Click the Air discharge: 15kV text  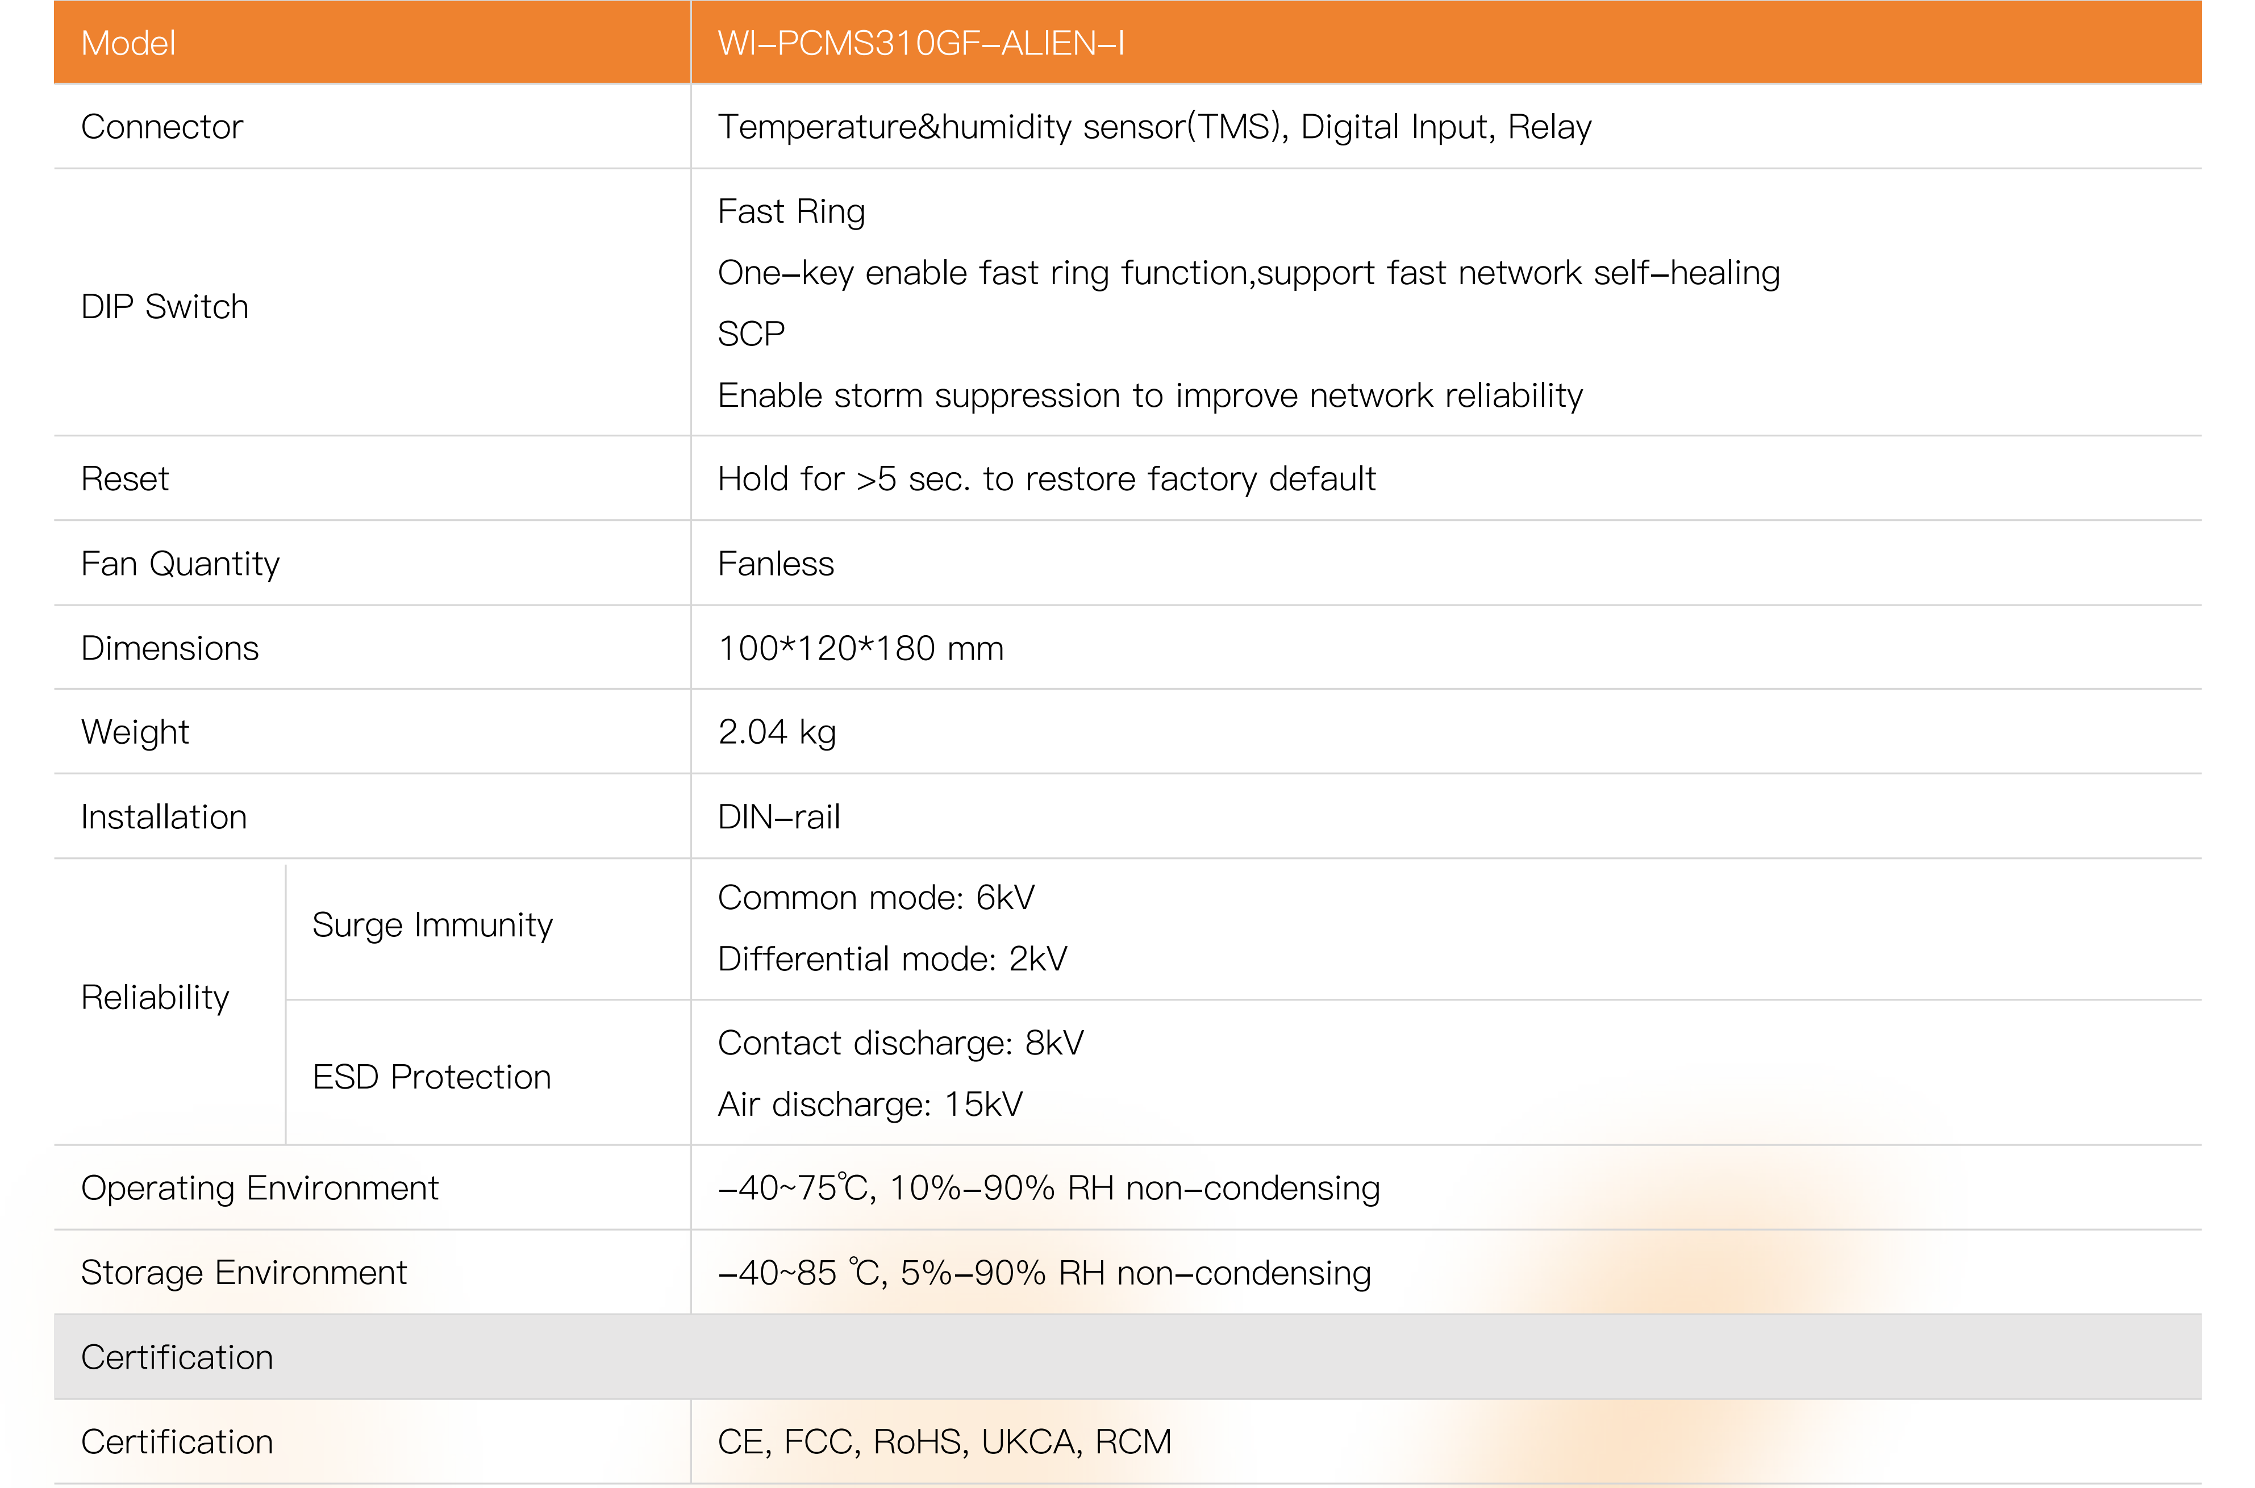(870, 1104)
